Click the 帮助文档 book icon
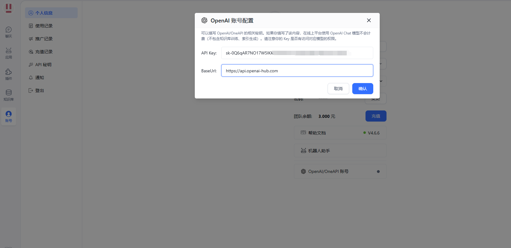 click(303, 133)
